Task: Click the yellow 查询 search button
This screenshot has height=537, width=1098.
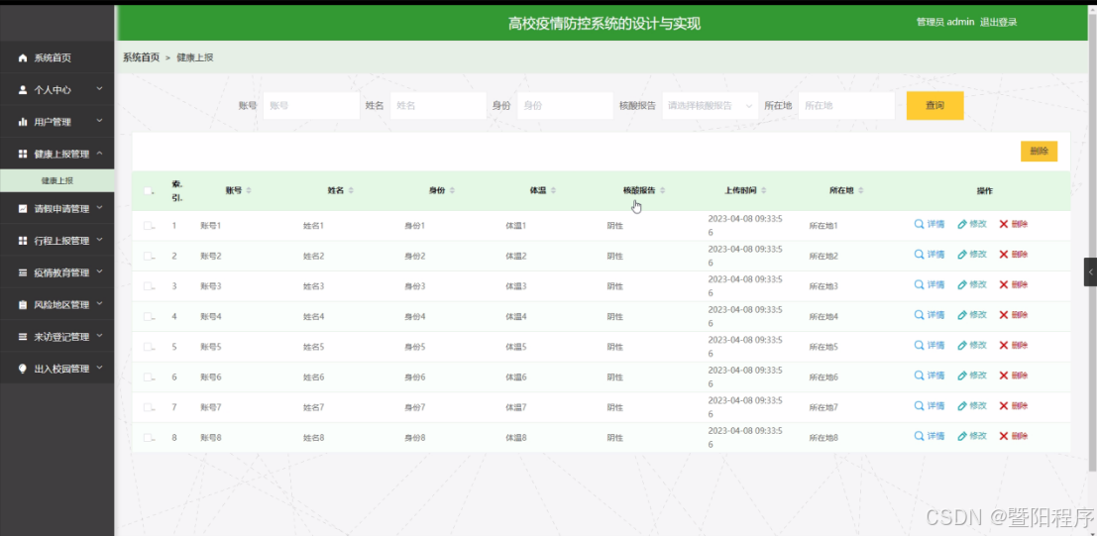Action: click(934, 106)
